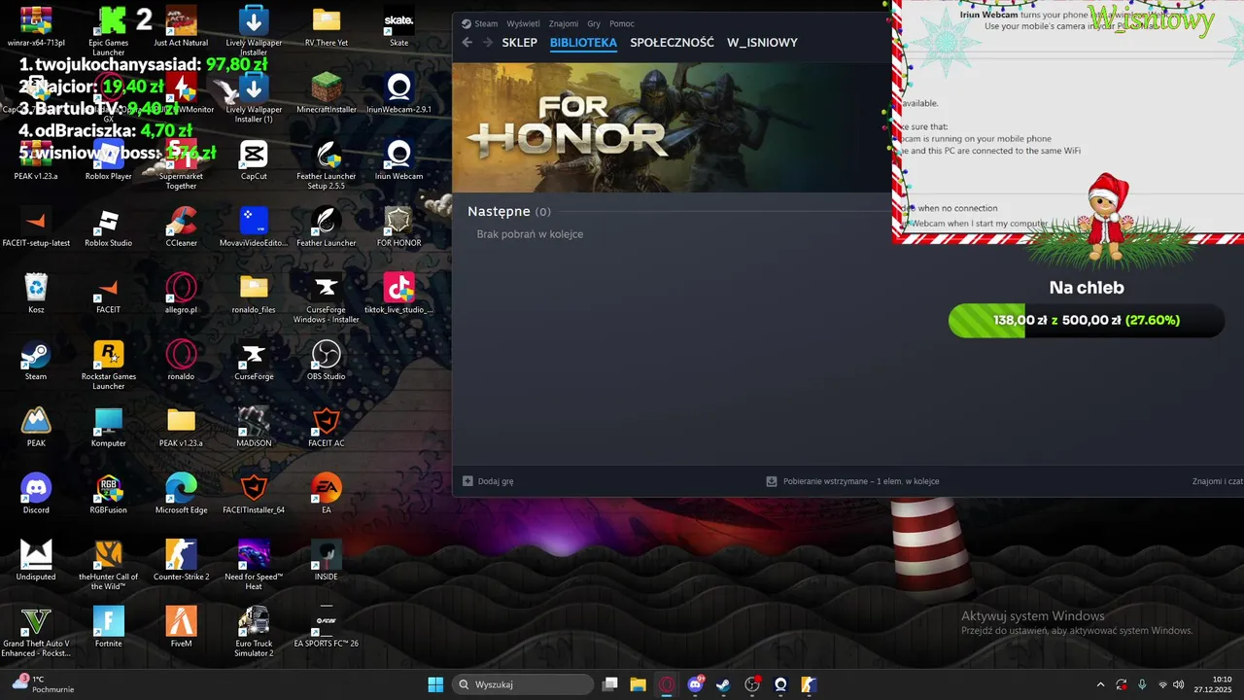Select the Counter-Strike 2 desktop shortcut
1244x700 pixels.
tap(182, 560)
